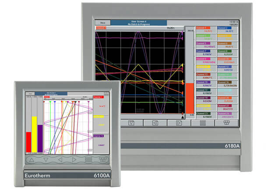Select the dark blue Channel 7 tile on 6180A

(x=206, y=53)
